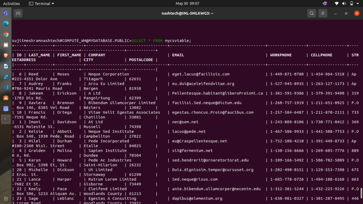Click the volume icon in the top bar
Viewport: 363px width, 204px height.
pyautogui.click(x=344, y=4)
